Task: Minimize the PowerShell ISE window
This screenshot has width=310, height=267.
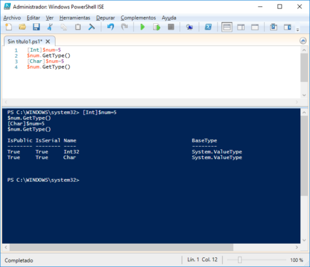Action: coord(260,6)
